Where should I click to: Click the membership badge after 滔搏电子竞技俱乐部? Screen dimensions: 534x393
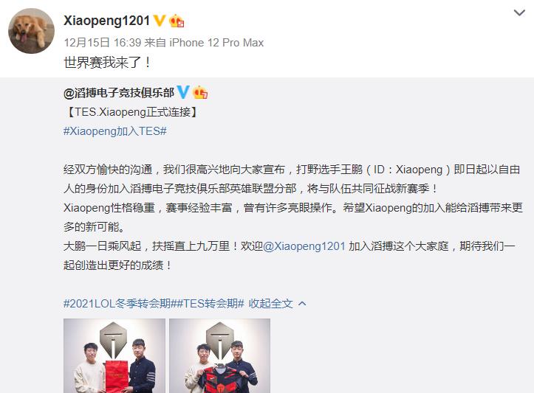(x=200, y=92)
